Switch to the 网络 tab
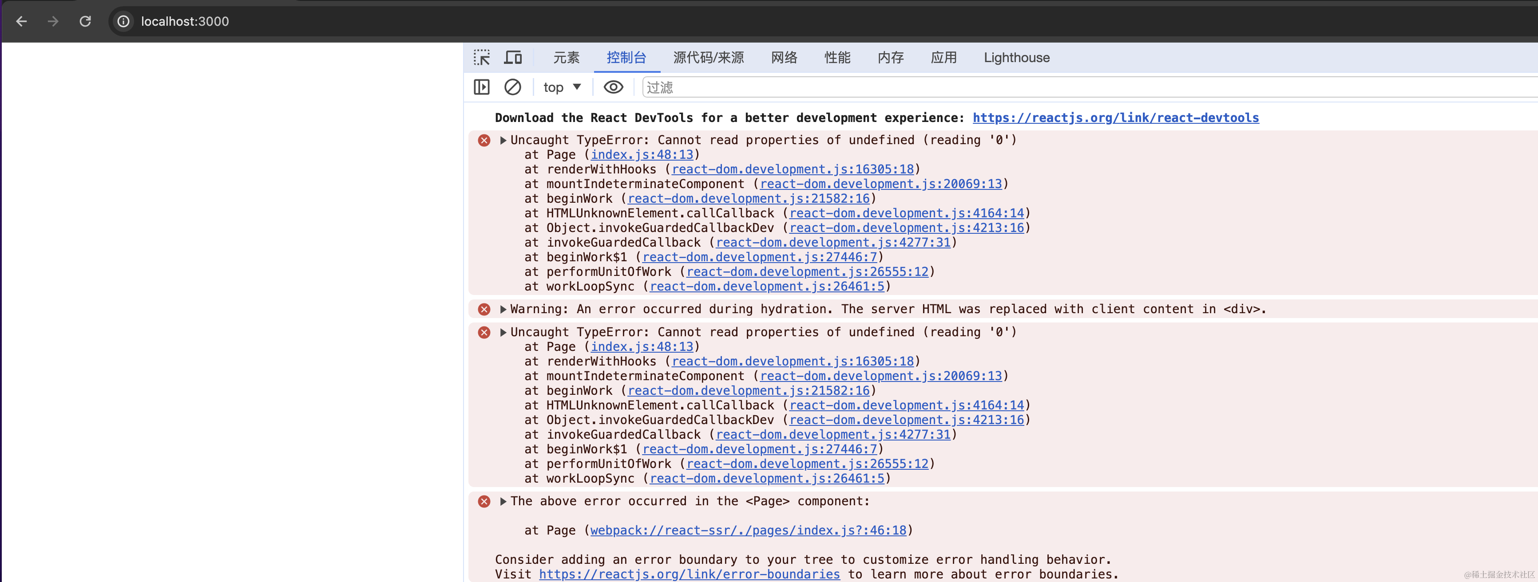 point(784,57)
